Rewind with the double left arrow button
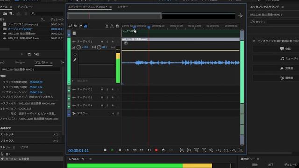The width and height of the screenshot is (299, 168). 135,150
